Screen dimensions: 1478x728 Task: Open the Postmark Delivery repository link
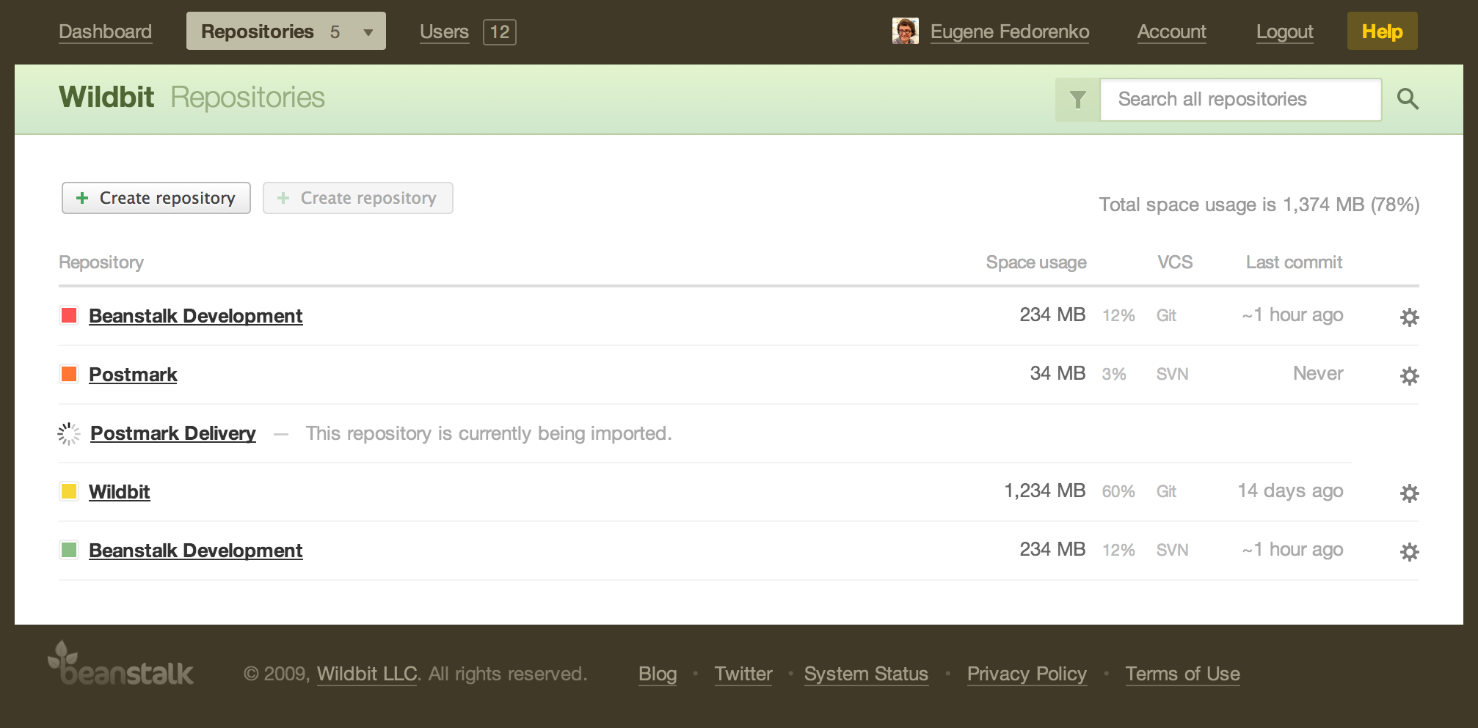(x=173, y=433)
